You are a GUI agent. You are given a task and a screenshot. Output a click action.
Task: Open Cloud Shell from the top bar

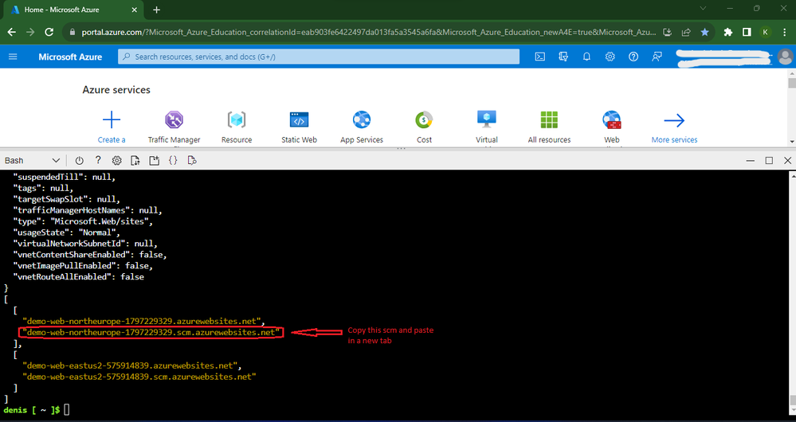pyautogui.click(x=540, y=57)
